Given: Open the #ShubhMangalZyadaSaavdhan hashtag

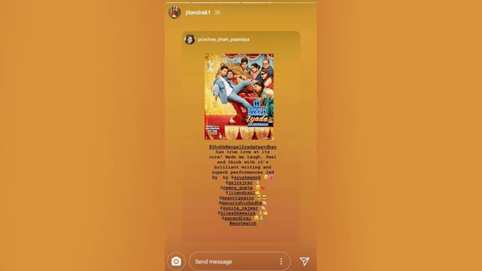Looking at the screenshot, I should coord(243,147).
